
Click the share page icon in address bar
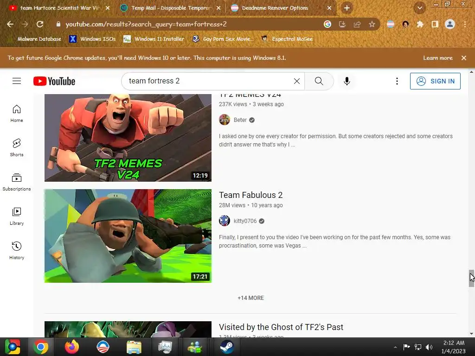(x=357, y=24)
